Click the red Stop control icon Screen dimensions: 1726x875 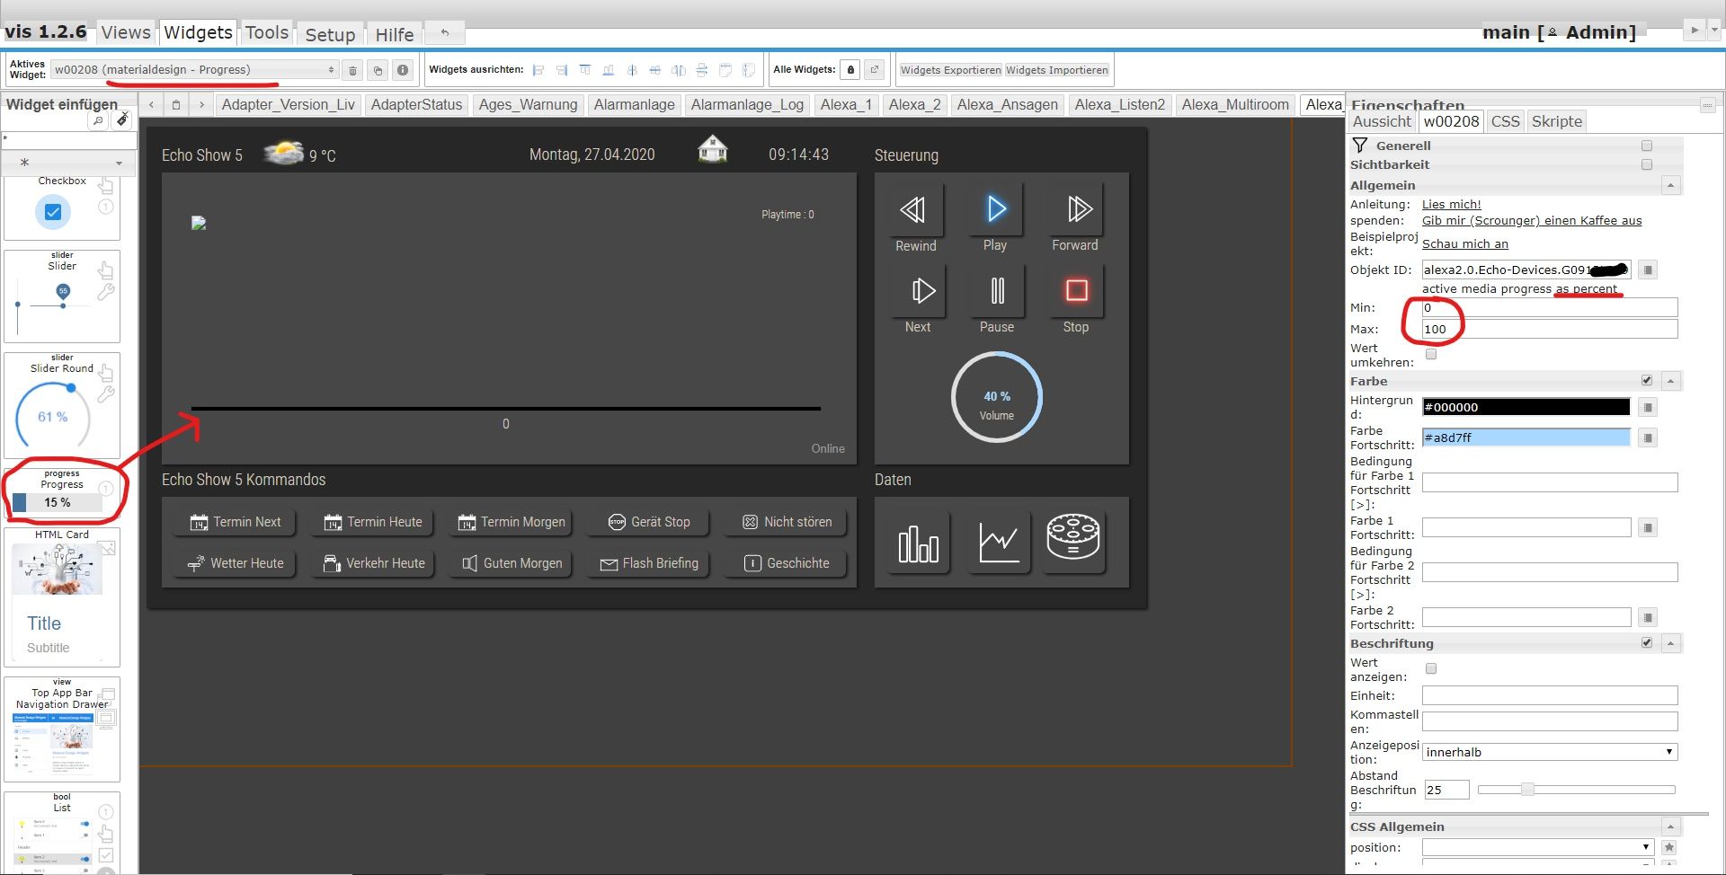(x=1076, y=291)
